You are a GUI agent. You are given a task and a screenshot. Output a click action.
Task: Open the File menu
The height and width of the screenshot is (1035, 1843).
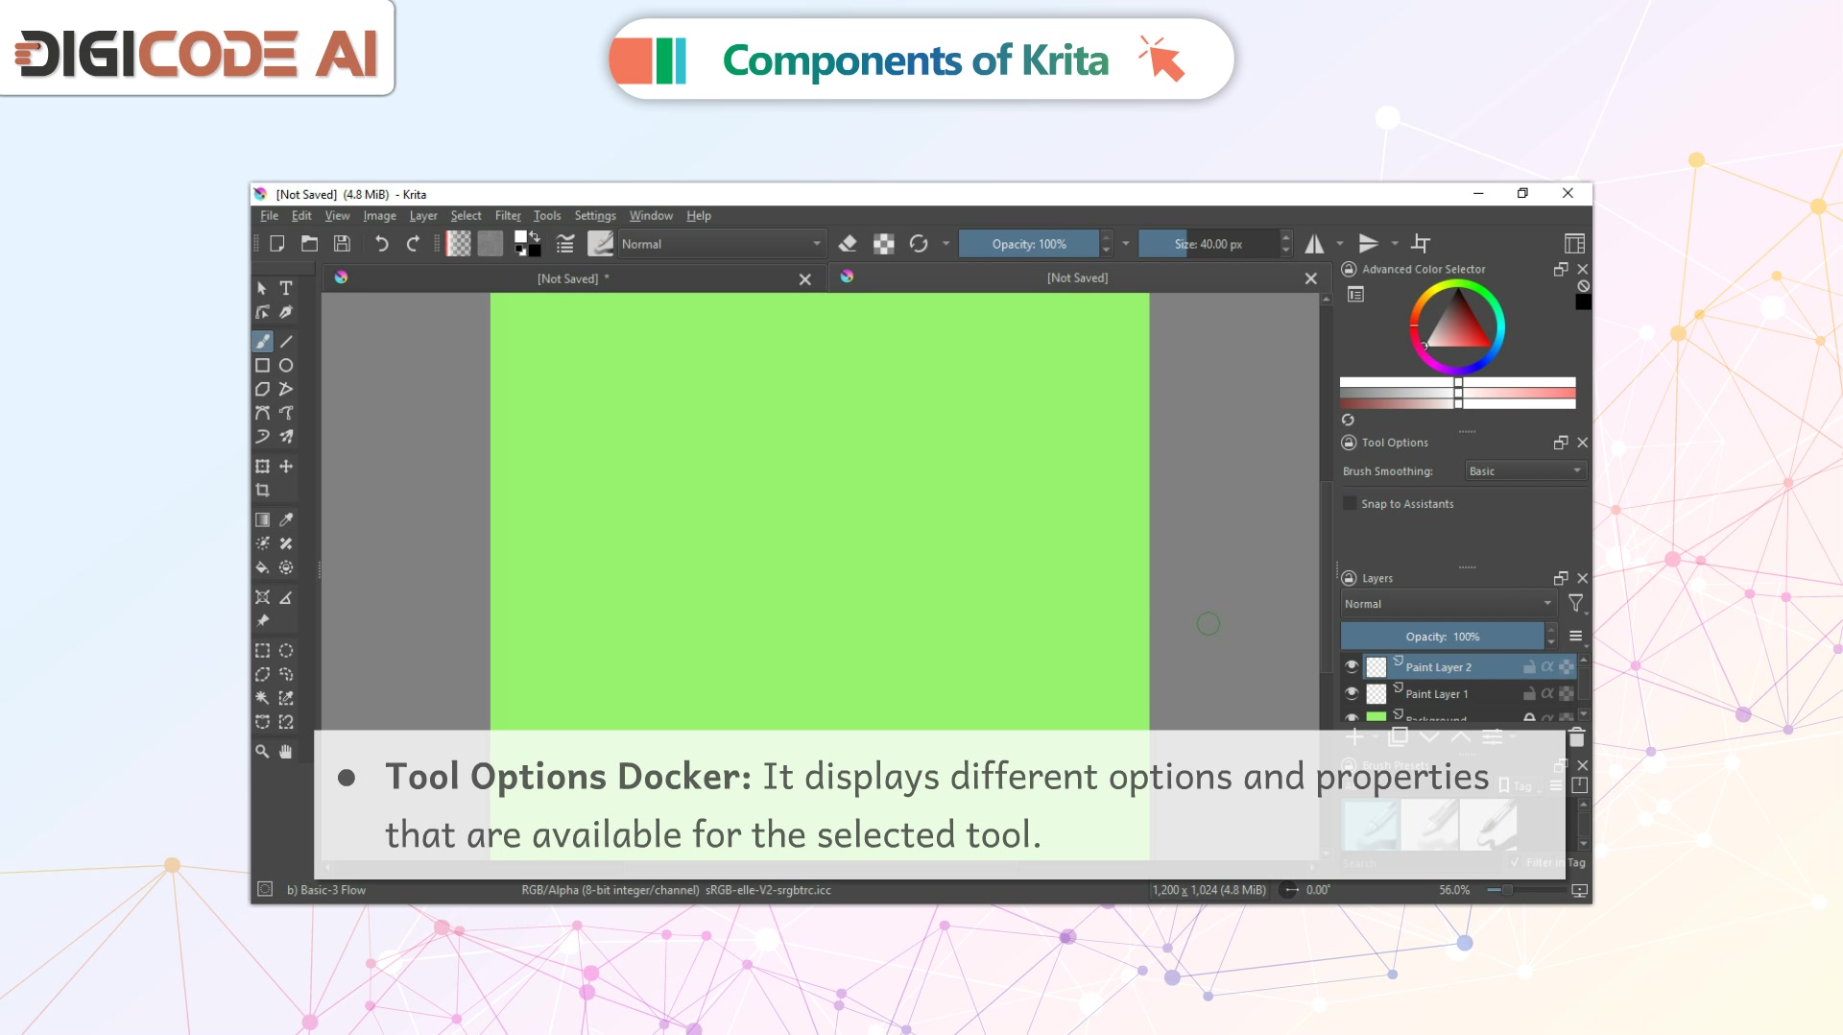(270, 216)
